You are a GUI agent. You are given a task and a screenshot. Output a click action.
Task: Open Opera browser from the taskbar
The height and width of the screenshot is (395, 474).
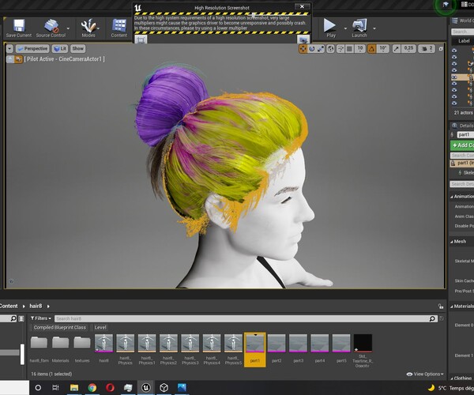tap(110, 387)
